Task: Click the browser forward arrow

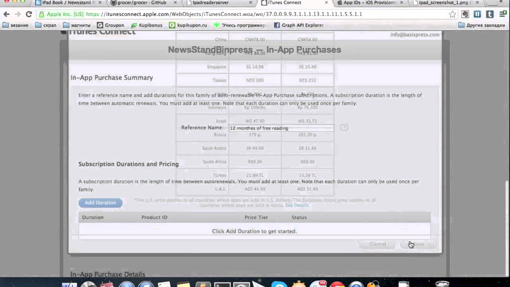Action: pyautogui.click(x=18, y=14)
